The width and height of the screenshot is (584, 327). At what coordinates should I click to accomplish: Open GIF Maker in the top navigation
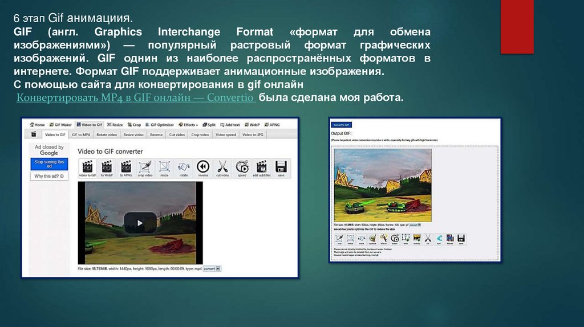click(60, 125)
